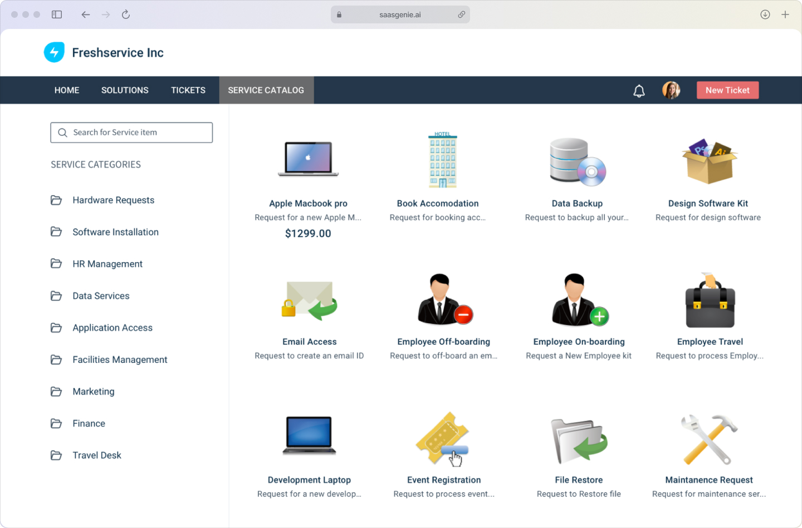
Task: Click the Employee On-boarding icon
Action: [x=578, y=299]
